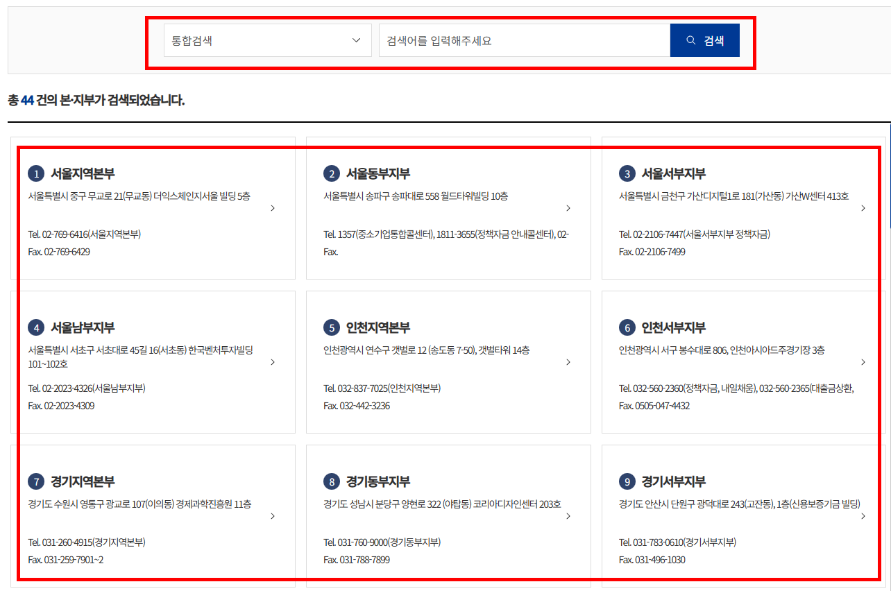Click Fax. 032-442-3236
Screen dimensions: 891x591
pos(357,406)
